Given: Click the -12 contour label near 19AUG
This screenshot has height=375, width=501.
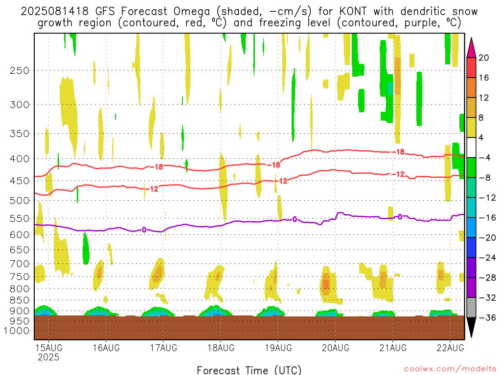Looking at the screenshot, I should tap(281, 181).
